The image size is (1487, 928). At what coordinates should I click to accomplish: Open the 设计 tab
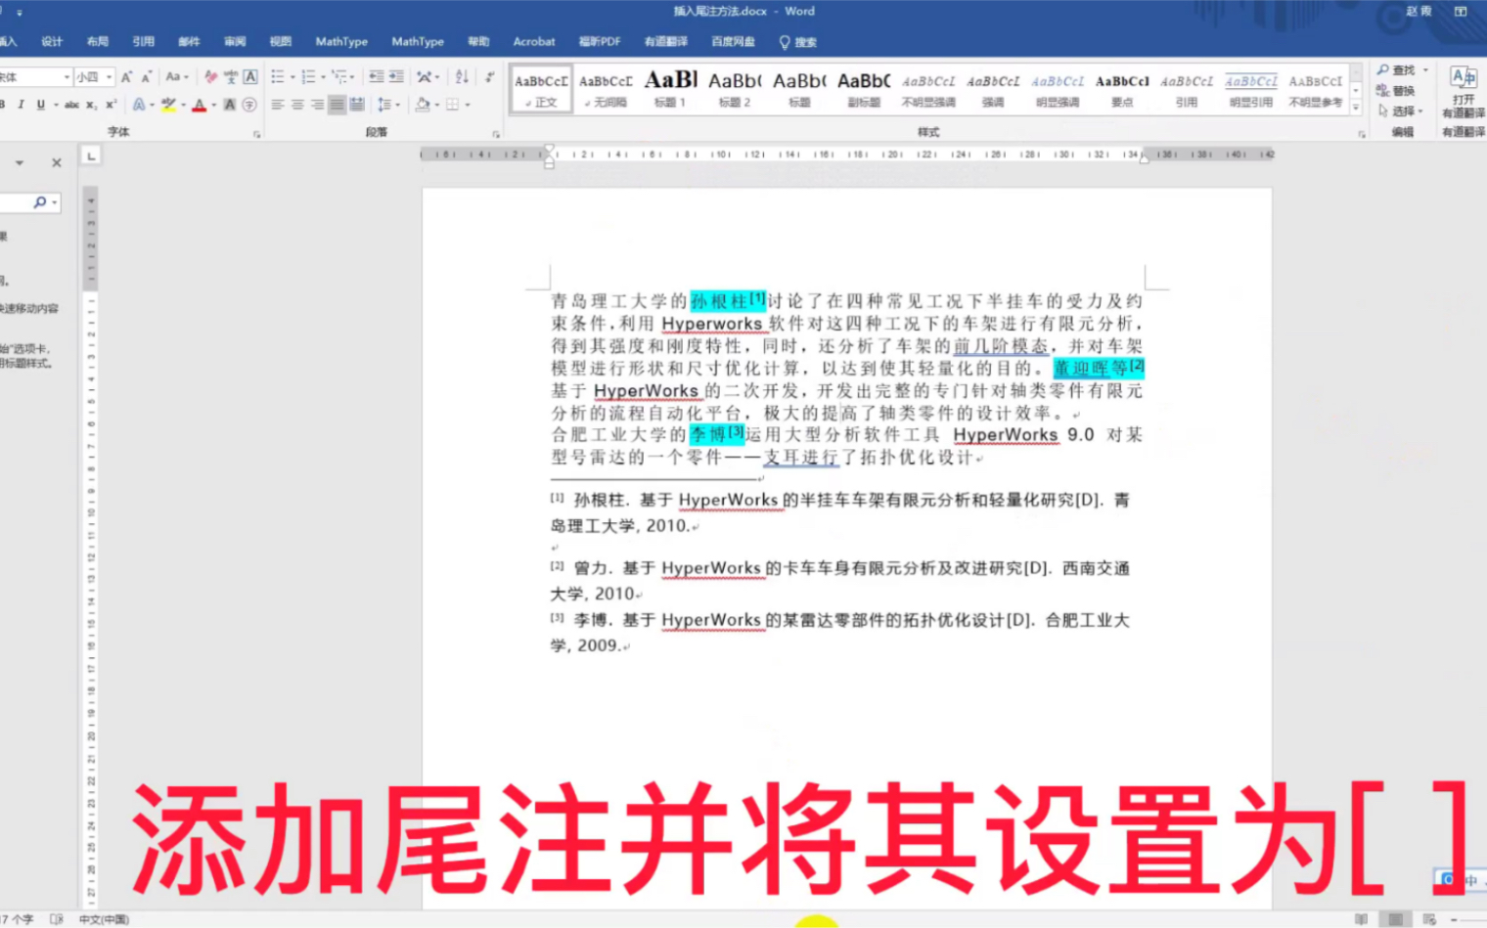point(52,42)
